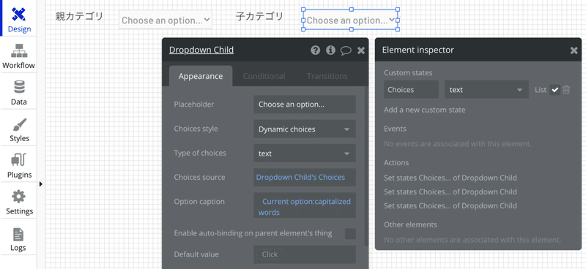
Task: Open the custom state type dropdown showing text
Action: click(x=486, y=89)
